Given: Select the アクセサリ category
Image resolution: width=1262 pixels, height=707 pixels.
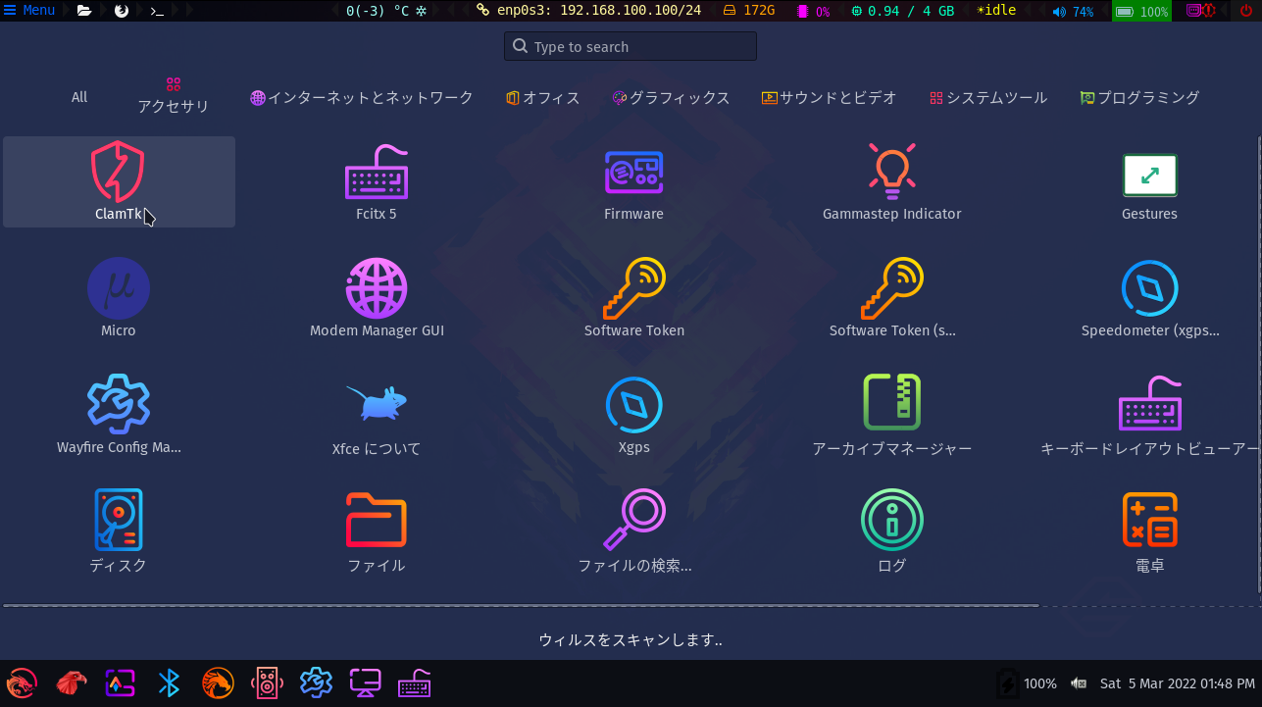Looking at the screenshot, I should (174, 96).
